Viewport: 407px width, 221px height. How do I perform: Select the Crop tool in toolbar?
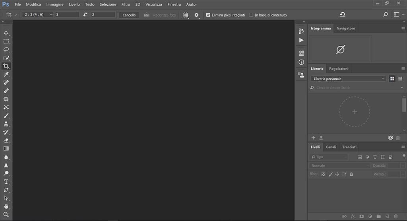coord(6,66)
